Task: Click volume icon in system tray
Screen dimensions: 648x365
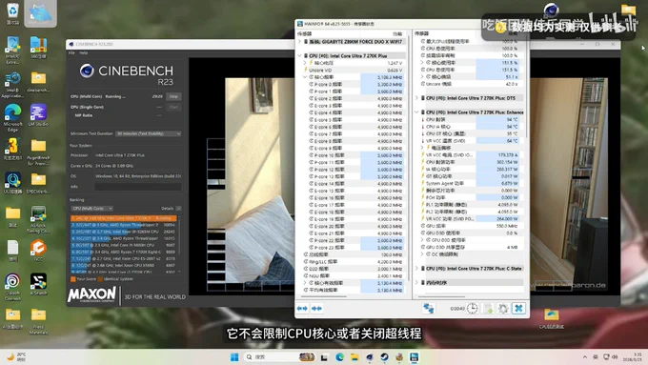Action: click(x=615, y=356)
